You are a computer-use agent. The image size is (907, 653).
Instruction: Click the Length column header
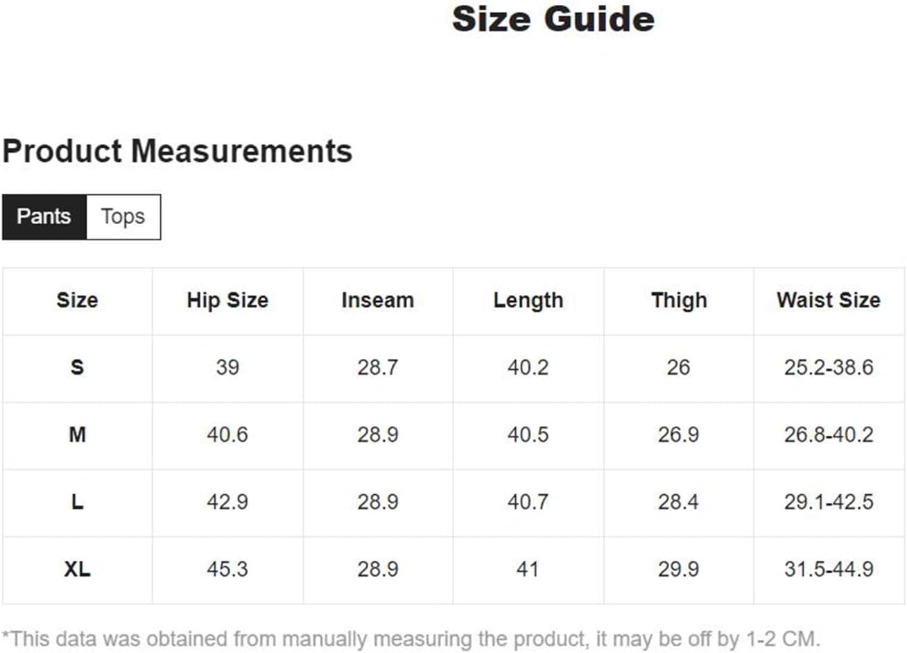528,300
